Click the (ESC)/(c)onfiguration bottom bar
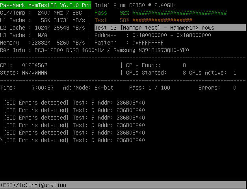Screen dimensions: 247x189 pyautogui.click(x=123, y=185)
